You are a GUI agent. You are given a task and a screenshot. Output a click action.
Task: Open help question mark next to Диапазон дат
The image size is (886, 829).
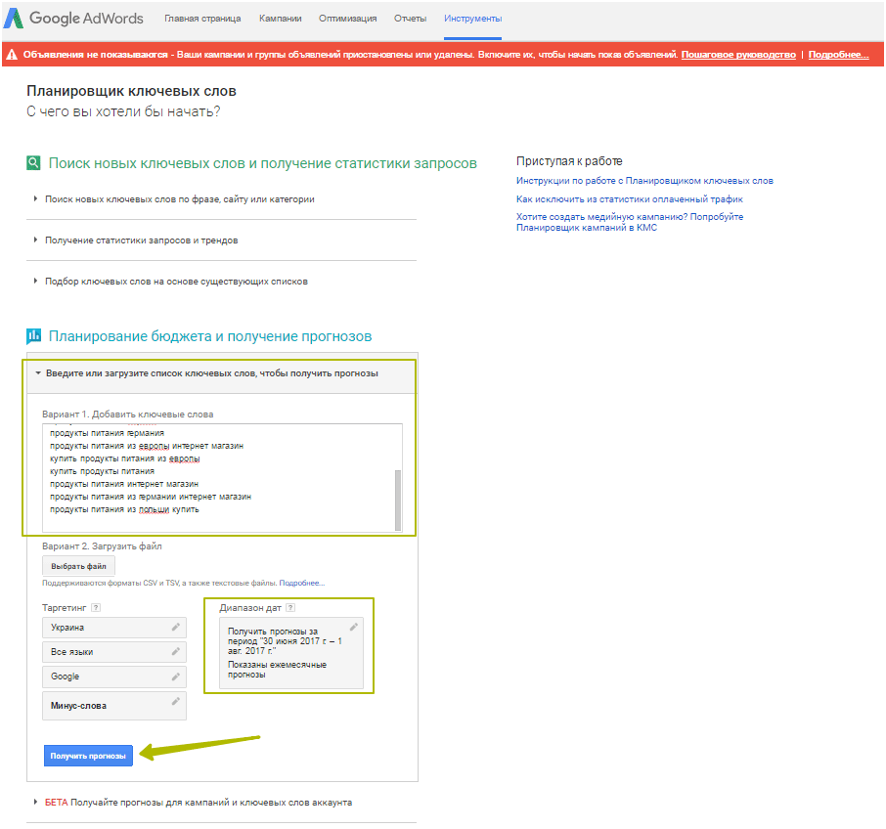290,608
